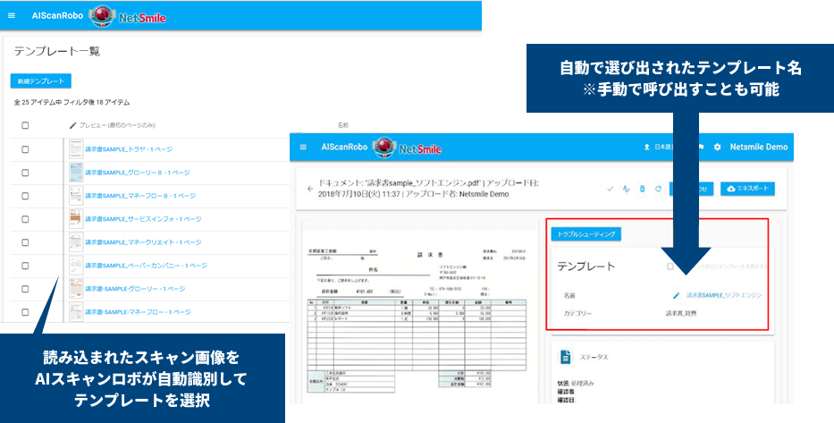Click the テンプレート一覧 page heading
This screenshot has width=834, height=423.
click(x=57, y=52)
